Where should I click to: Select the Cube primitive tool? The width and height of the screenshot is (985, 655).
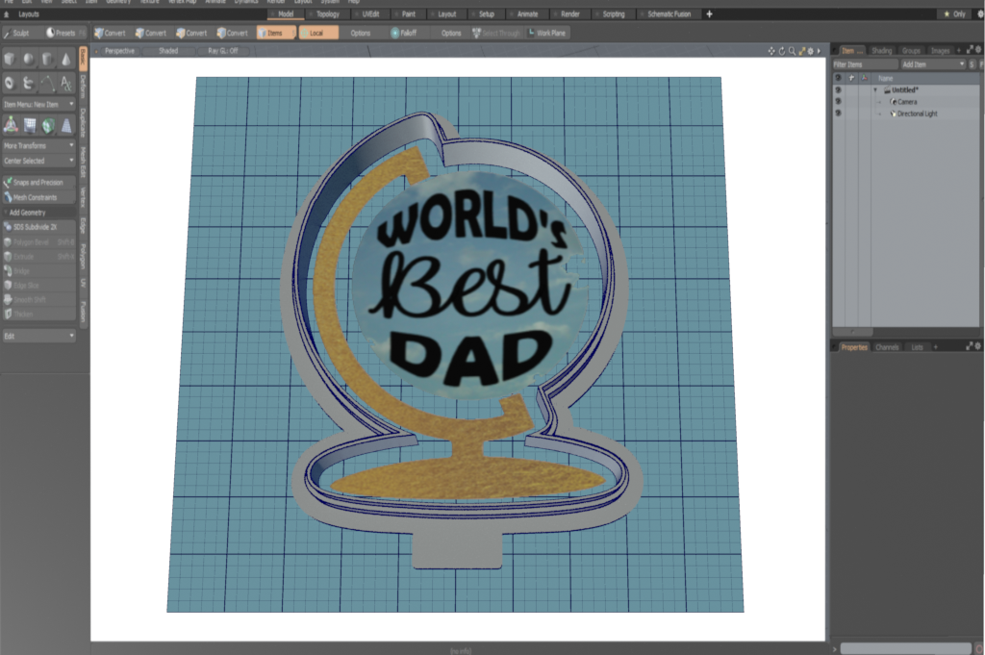coord(11,60)
